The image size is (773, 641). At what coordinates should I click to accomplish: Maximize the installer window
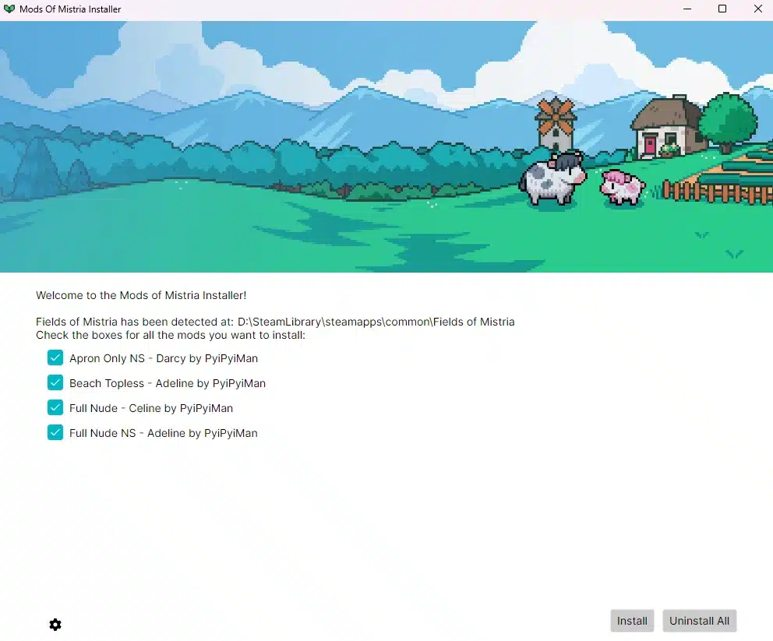tap(722, 9)
